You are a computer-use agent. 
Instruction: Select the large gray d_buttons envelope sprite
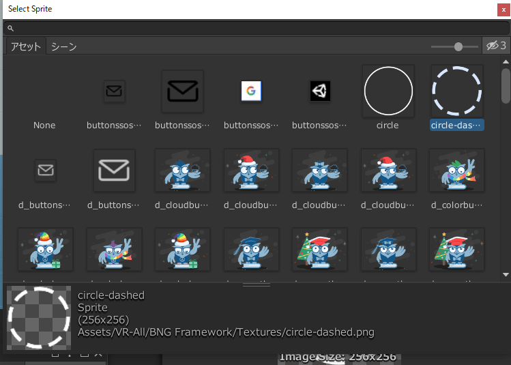[114, 171]
